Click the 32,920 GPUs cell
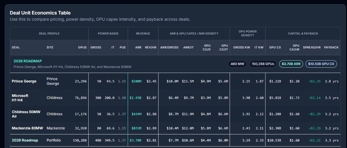 pyautogui.click(x=81, y=128)
